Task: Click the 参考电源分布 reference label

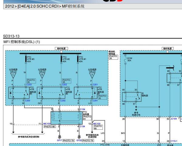Action: tap(136, 114)
